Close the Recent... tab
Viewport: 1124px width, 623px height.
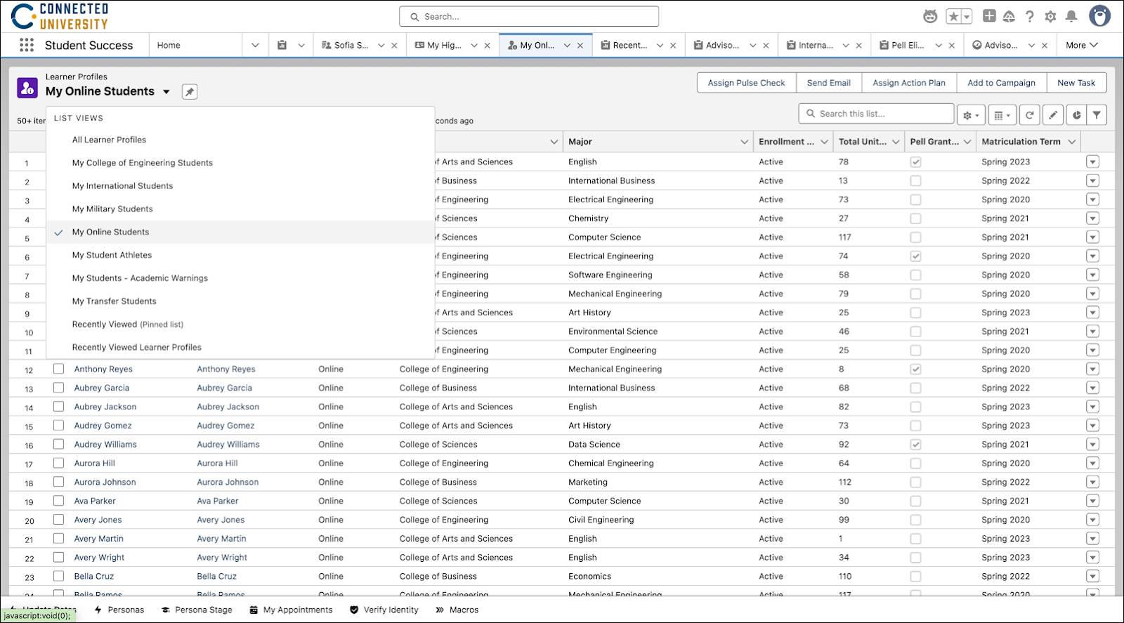click(673, 46)
